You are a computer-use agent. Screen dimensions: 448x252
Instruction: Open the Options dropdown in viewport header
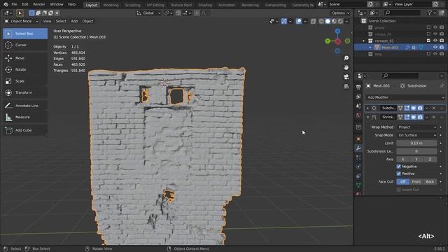[340, 13]
